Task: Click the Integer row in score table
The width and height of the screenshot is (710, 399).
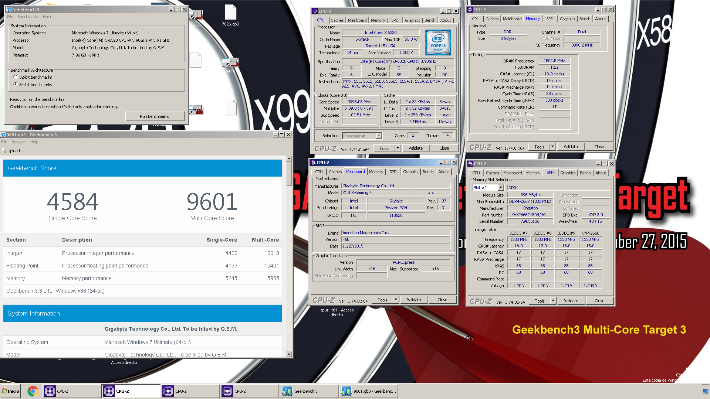Action: click(x=142, y=253)
